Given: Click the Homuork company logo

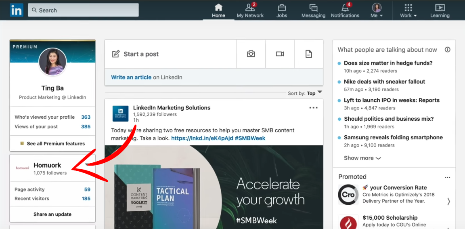Looking at the screenshot, I should click(23, 168).
